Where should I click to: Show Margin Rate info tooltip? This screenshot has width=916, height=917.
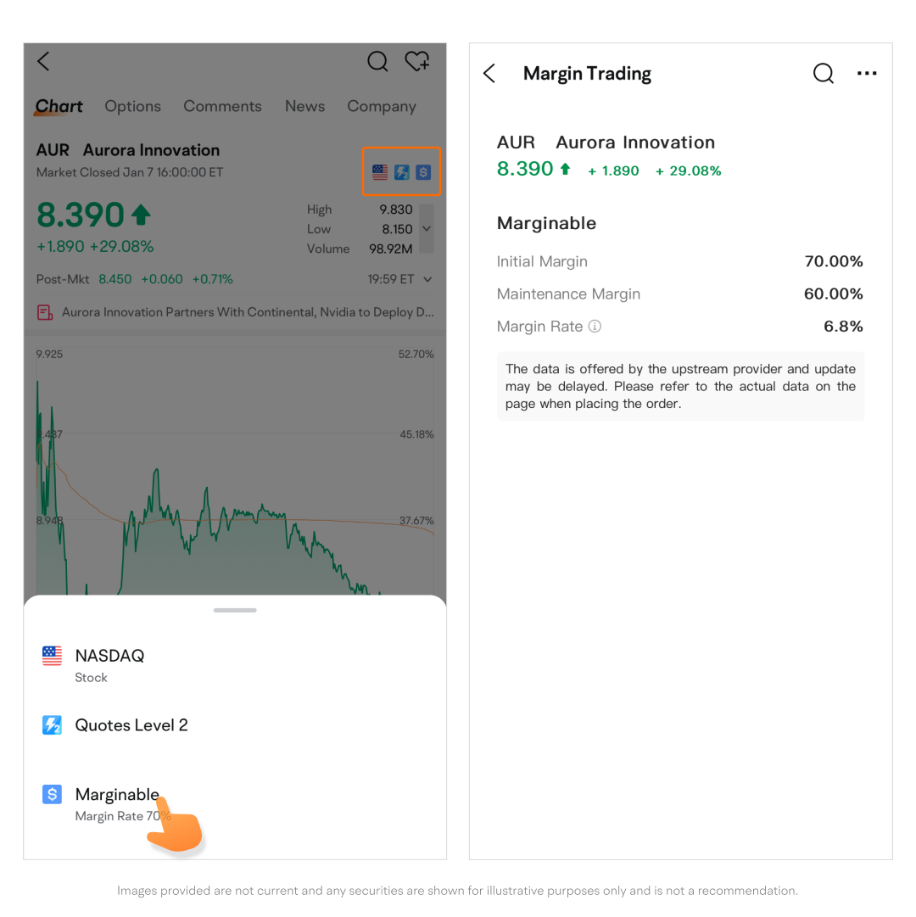click(x=595, y=327)
